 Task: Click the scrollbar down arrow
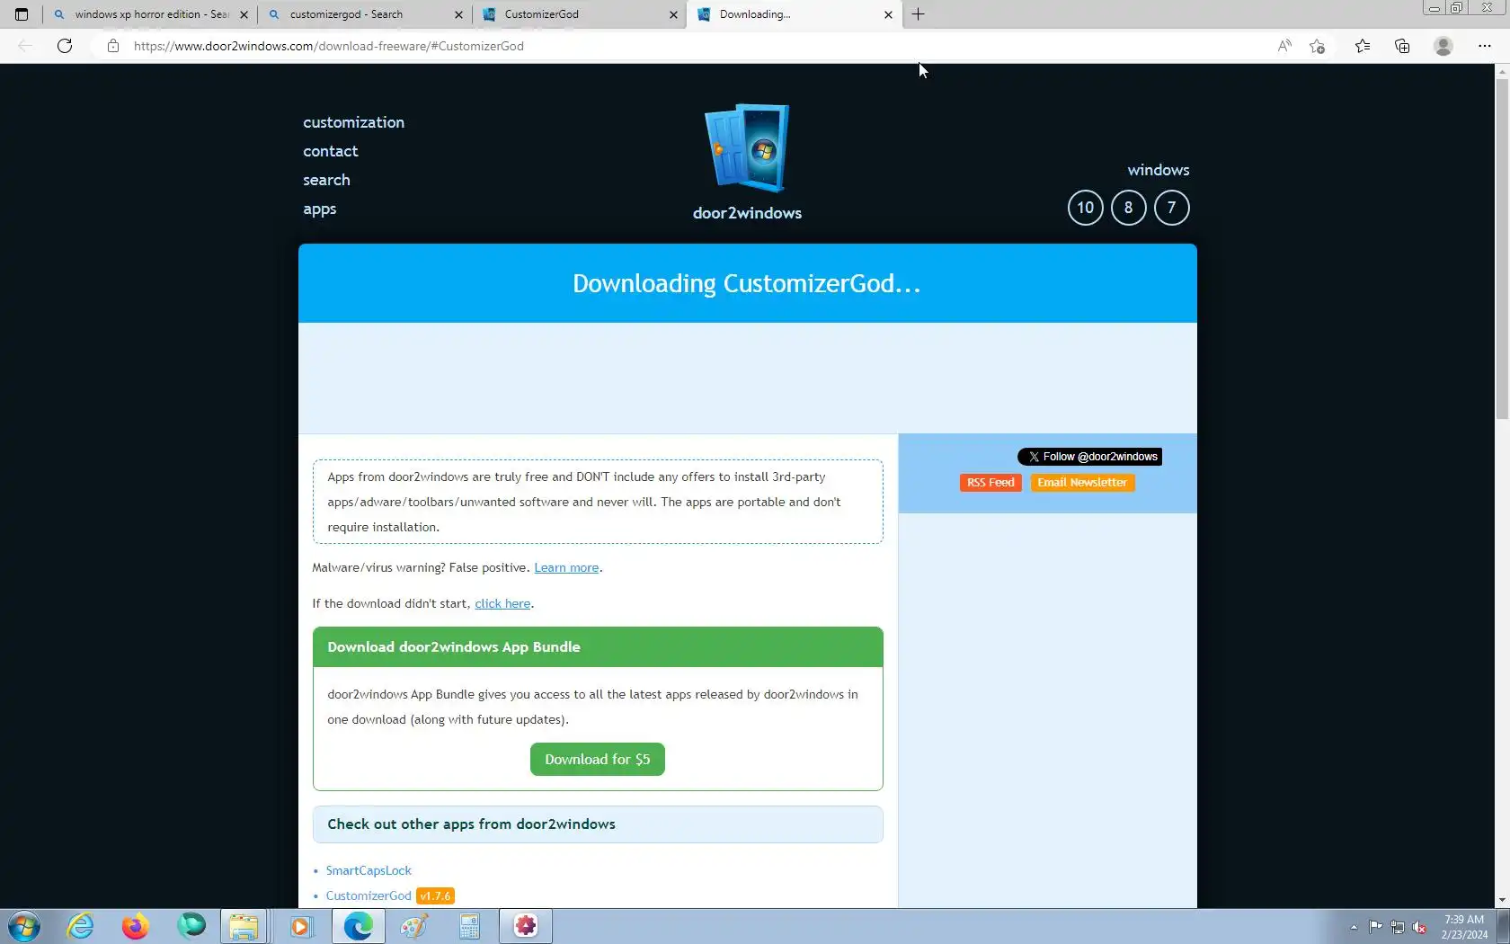(x=1502, y=900)
